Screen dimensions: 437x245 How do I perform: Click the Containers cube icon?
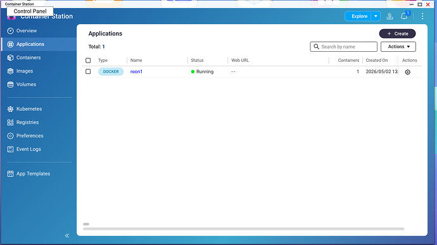click(10, 57)
